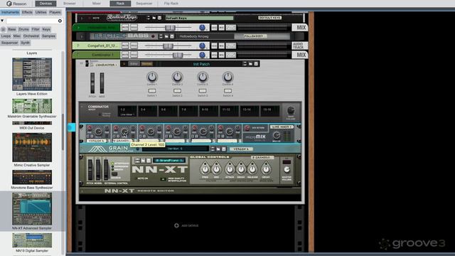The width and height of the screenshot is (455, 256).
Task: Toggle Combinator Switch 1 button
Action: [x=151, y=91]
